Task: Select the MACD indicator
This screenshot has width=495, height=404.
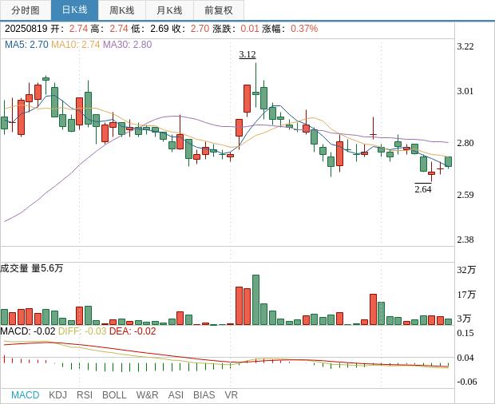Action: tap(26, 395)
